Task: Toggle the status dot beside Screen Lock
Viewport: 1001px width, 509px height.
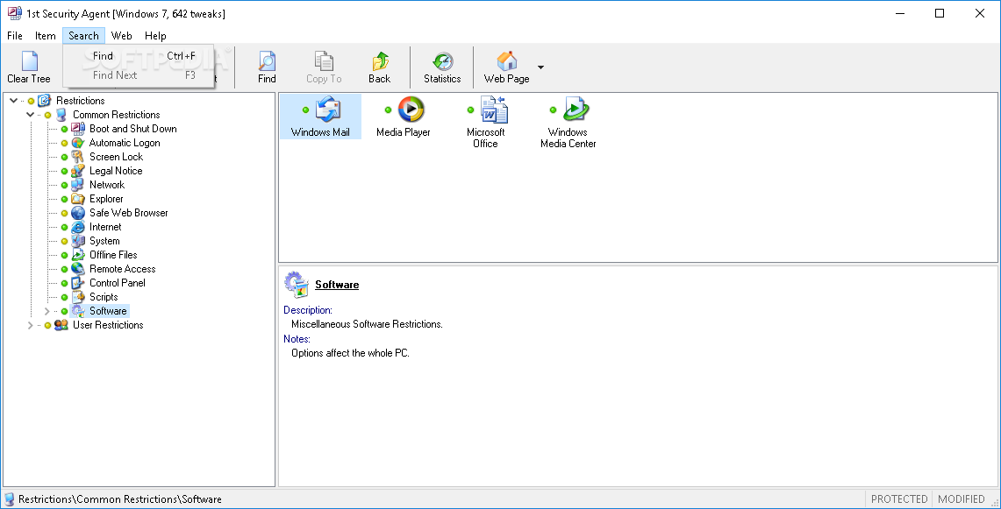Action: pyautogui.click(x=64, y=157)
